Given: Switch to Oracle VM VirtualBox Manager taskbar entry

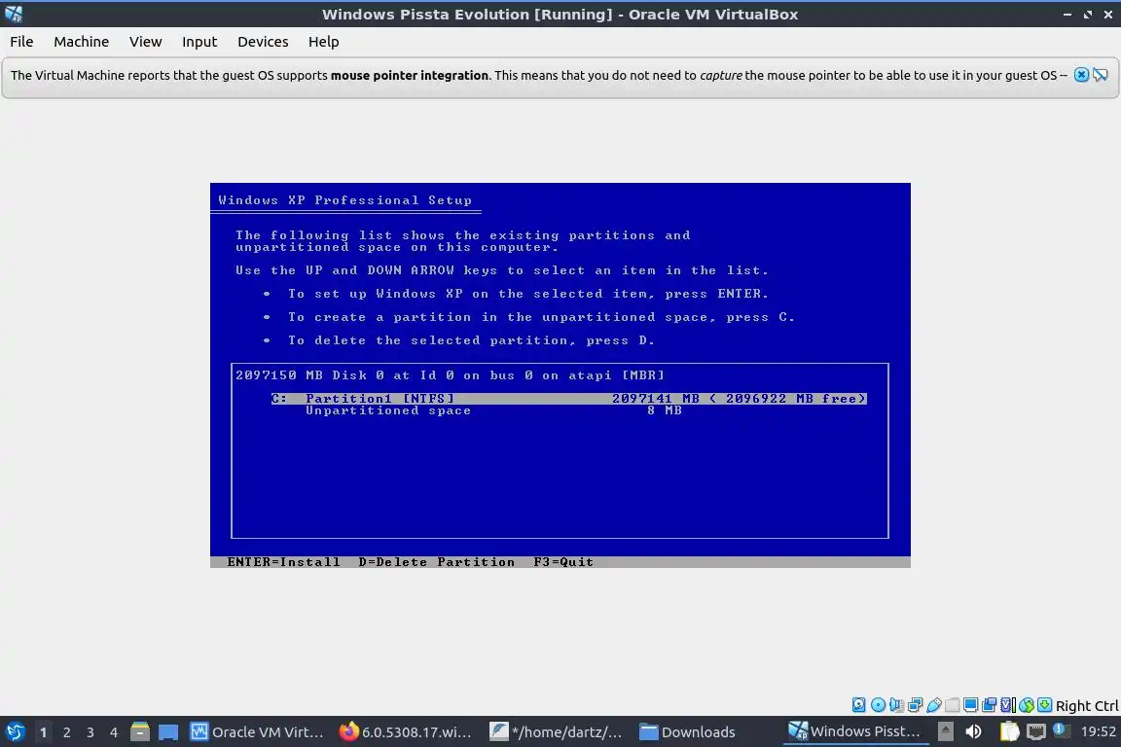Looking at the screenshot, I should tap(257, 732).
